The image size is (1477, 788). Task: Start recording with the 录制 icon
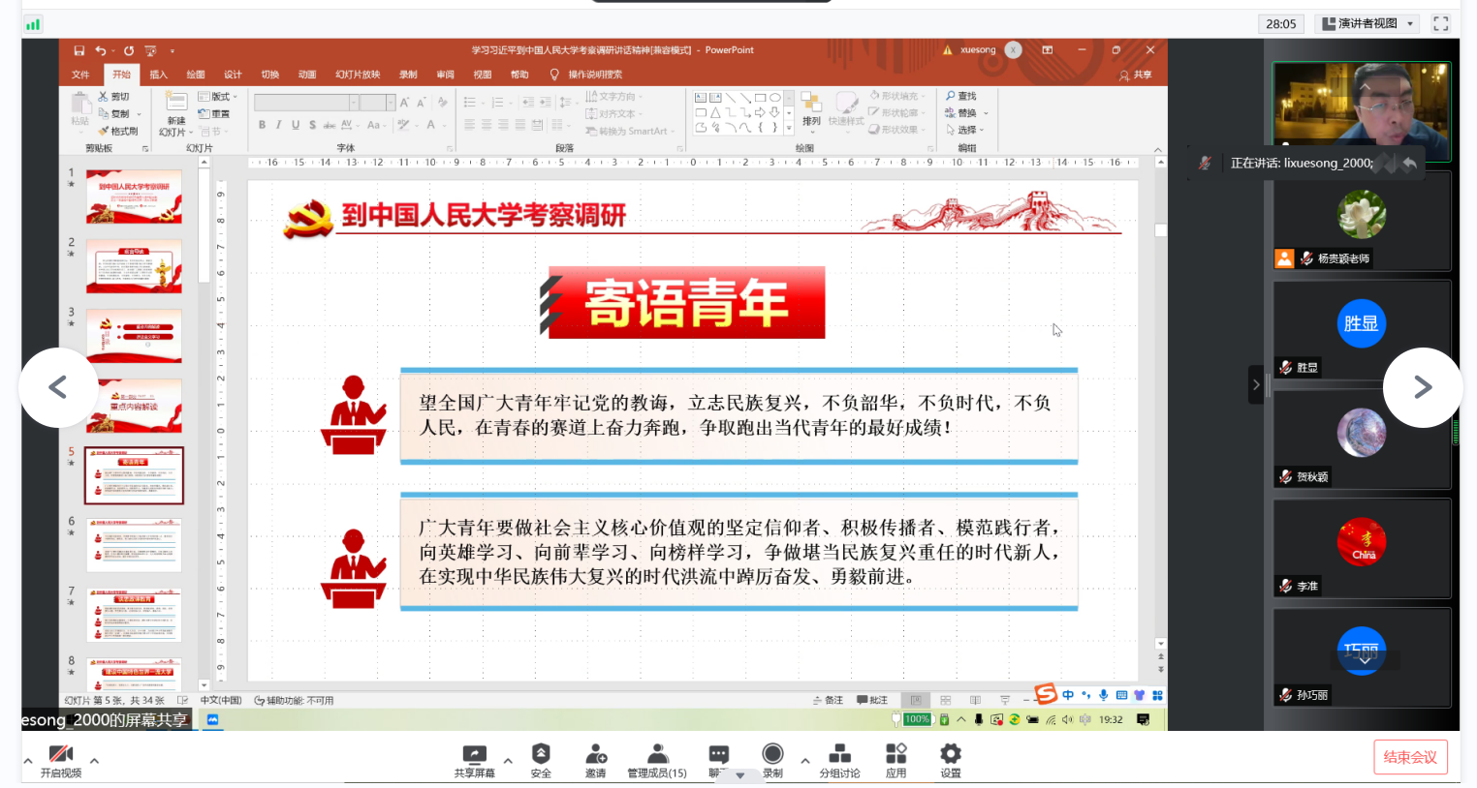click(772, 755)
